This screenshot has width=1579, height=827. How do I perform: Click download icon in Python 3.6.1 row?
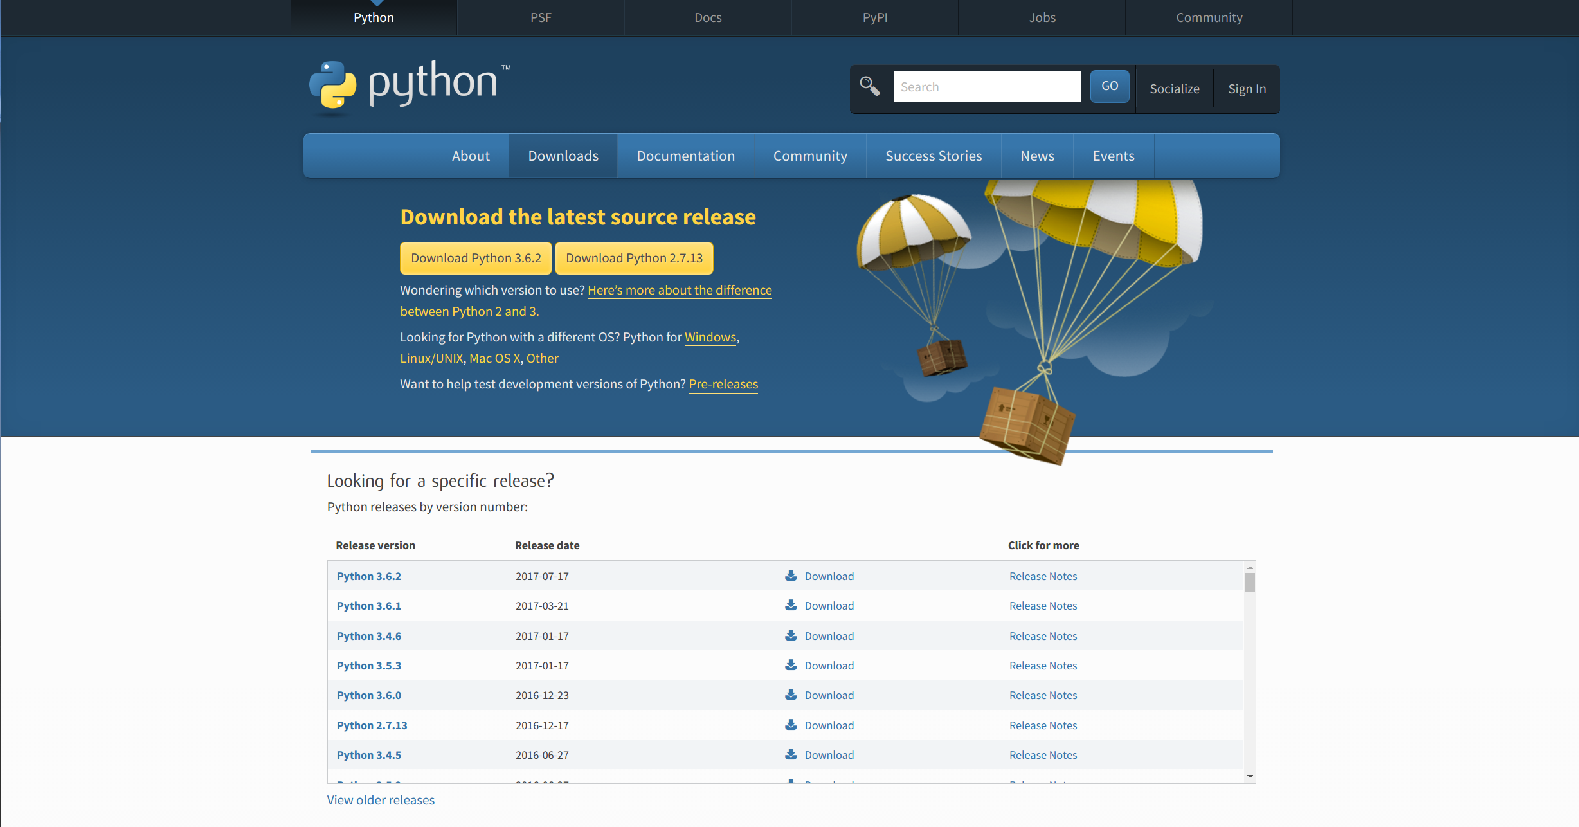[791, 605]
